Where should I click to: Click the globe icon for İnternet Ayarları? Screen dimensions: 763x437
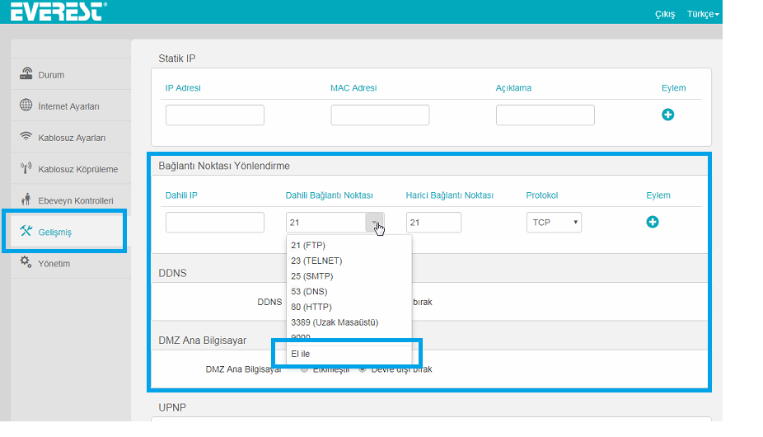pos(26,105)
